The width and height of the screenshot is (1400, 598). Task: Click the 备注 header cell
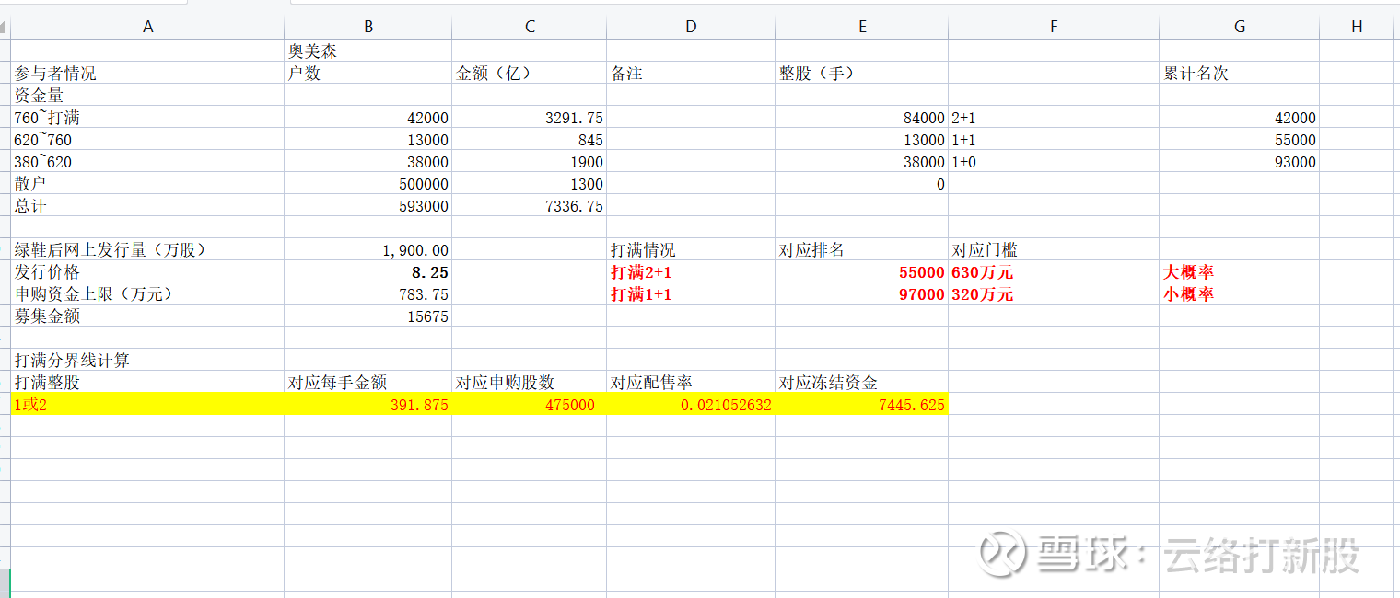tap(691, 73)
